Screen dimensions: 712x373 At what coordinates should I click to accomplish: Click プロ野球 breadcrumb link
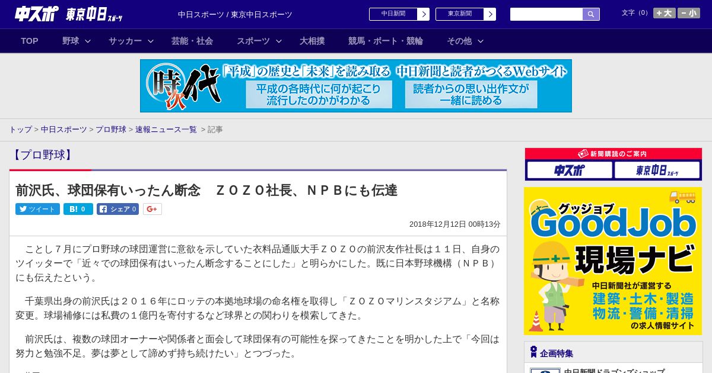(111, 129)
